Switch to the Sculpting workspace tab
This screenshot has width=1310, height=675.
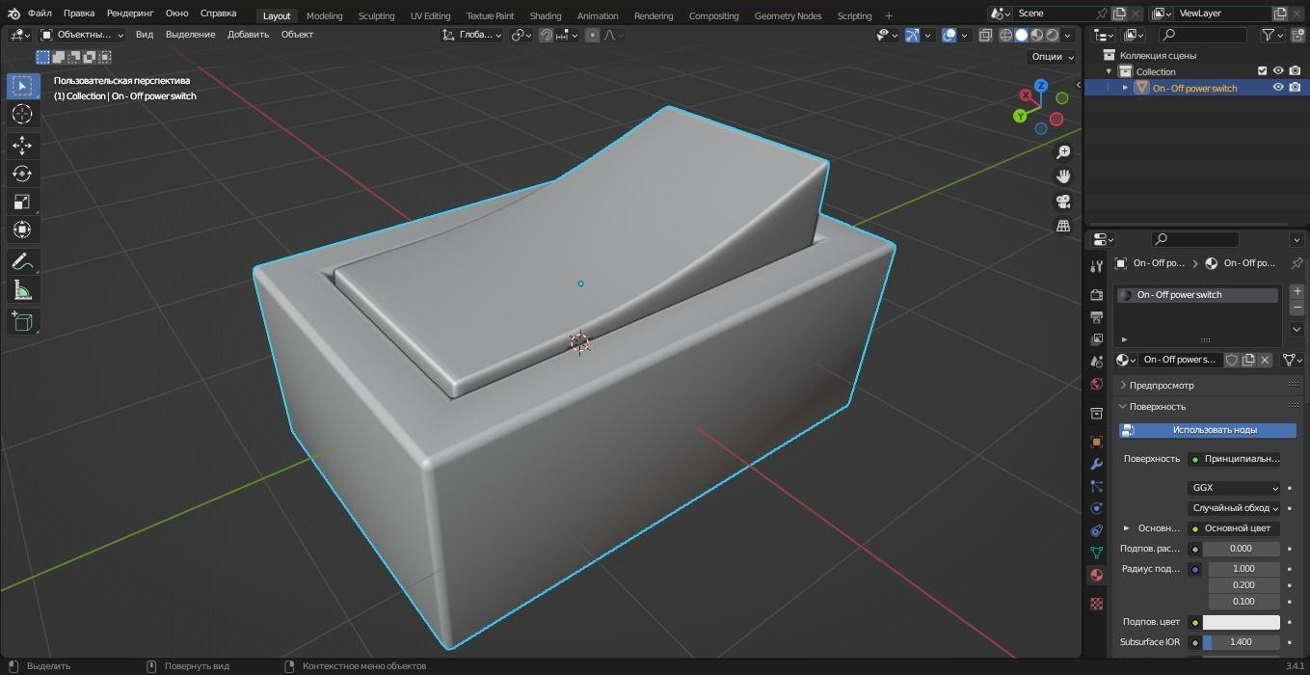coord(376,15)
